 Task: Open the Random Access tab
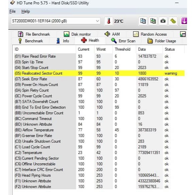click(x=150, y=34)
